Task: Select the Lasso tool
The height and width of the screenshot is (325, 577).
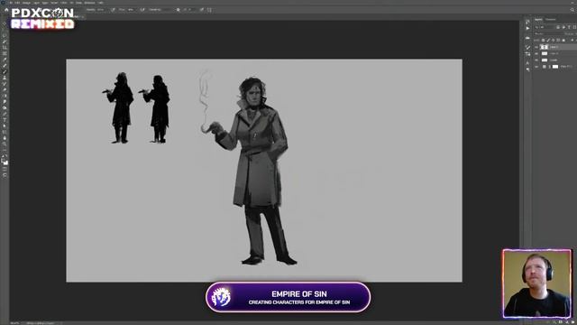Action: [x=5, y=35]
